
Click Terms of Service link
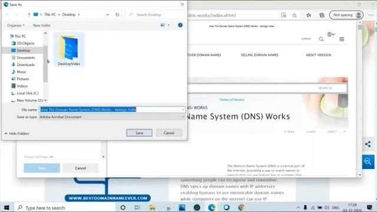232,100
